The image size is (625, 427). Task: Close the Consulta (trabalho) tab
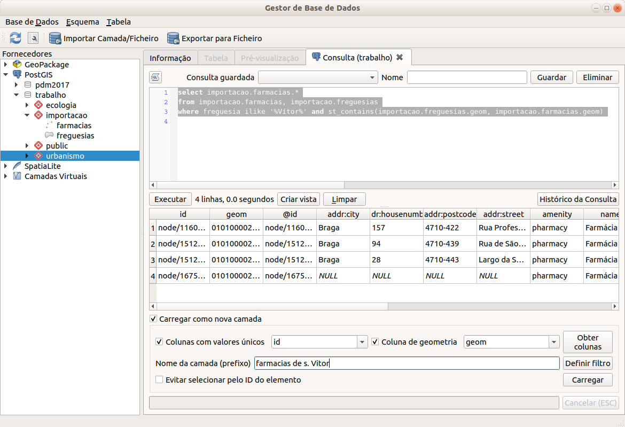click(400, 57)
